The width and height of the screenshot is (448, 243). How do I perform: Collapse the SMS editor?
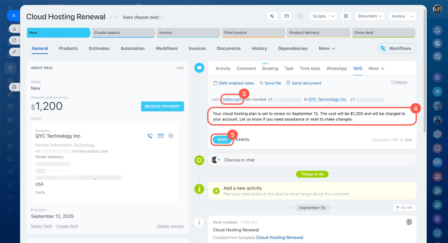click(399, 82)
